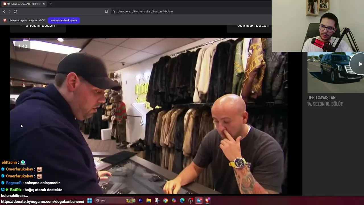Open the DEPO SAVAŞLARI title link
This screenshot has width=364, height=205.
[x=322, y=97]
